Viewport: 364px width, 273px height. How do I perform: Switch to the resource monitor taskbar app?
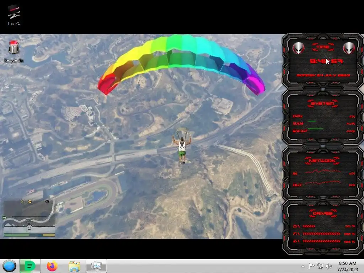tap(96, 266)
